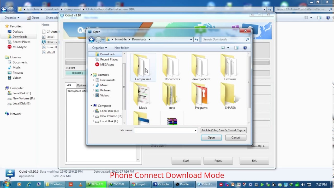334x188 pixels.
Task: Collapse the Computer node in Open dialog
Action: pyautogui.click(x=91, y=106)
